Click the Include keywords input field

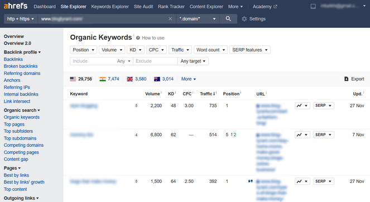click(92, 61)
